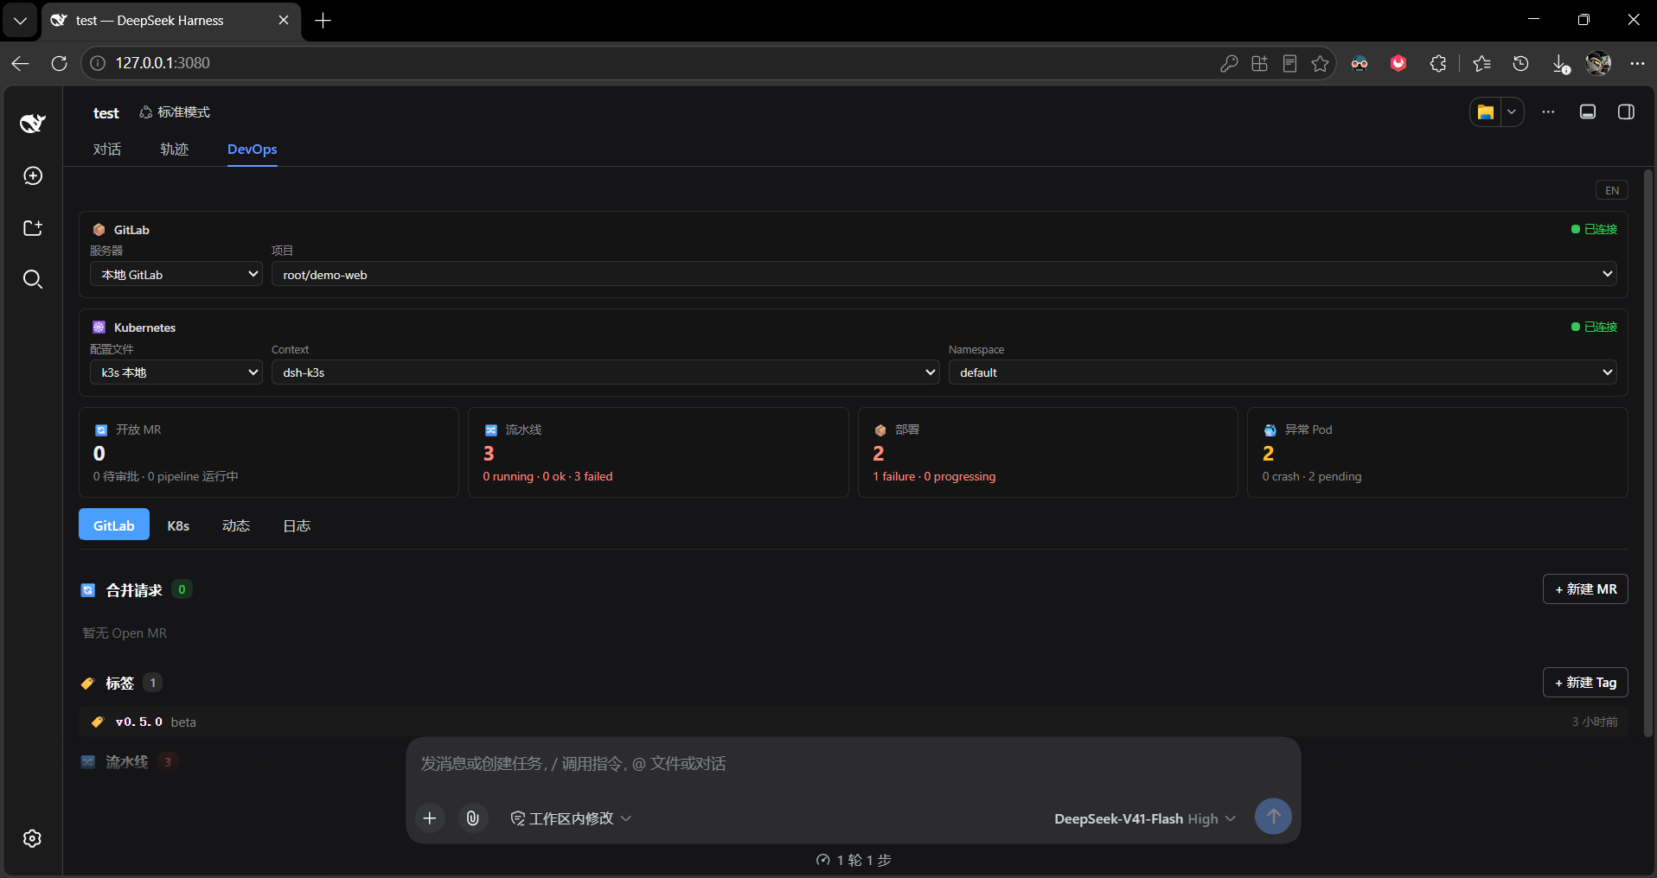Image resolution: width=1657 pixels, height=878 pixels.
Task: Switch to K8s sub-tab
Action: (x=178, y=525)
